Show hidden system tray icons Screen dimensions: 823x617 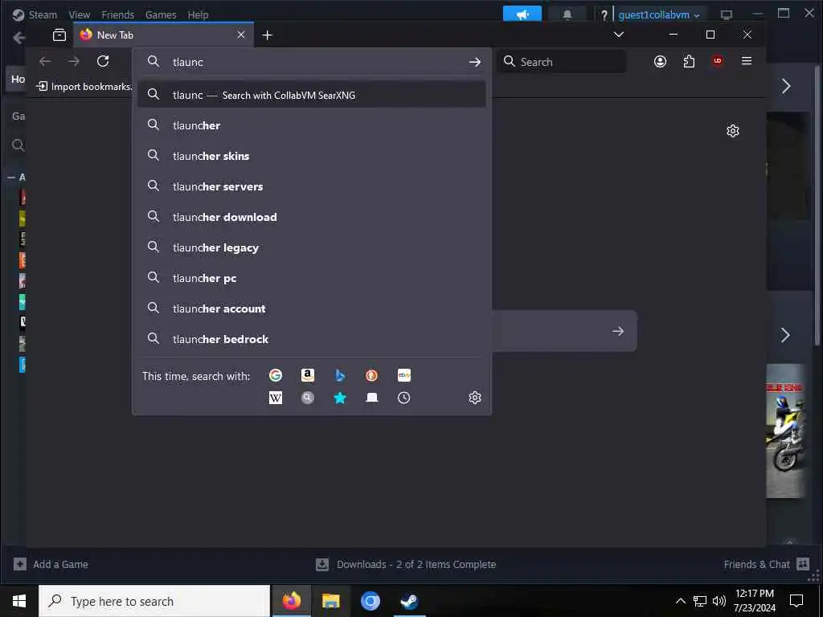pyautogui.click(x=680, y=601)
